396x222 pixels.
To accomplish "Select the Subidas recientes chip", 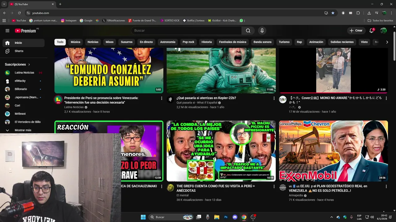I will pyautogui.click(x=342, y=42).
